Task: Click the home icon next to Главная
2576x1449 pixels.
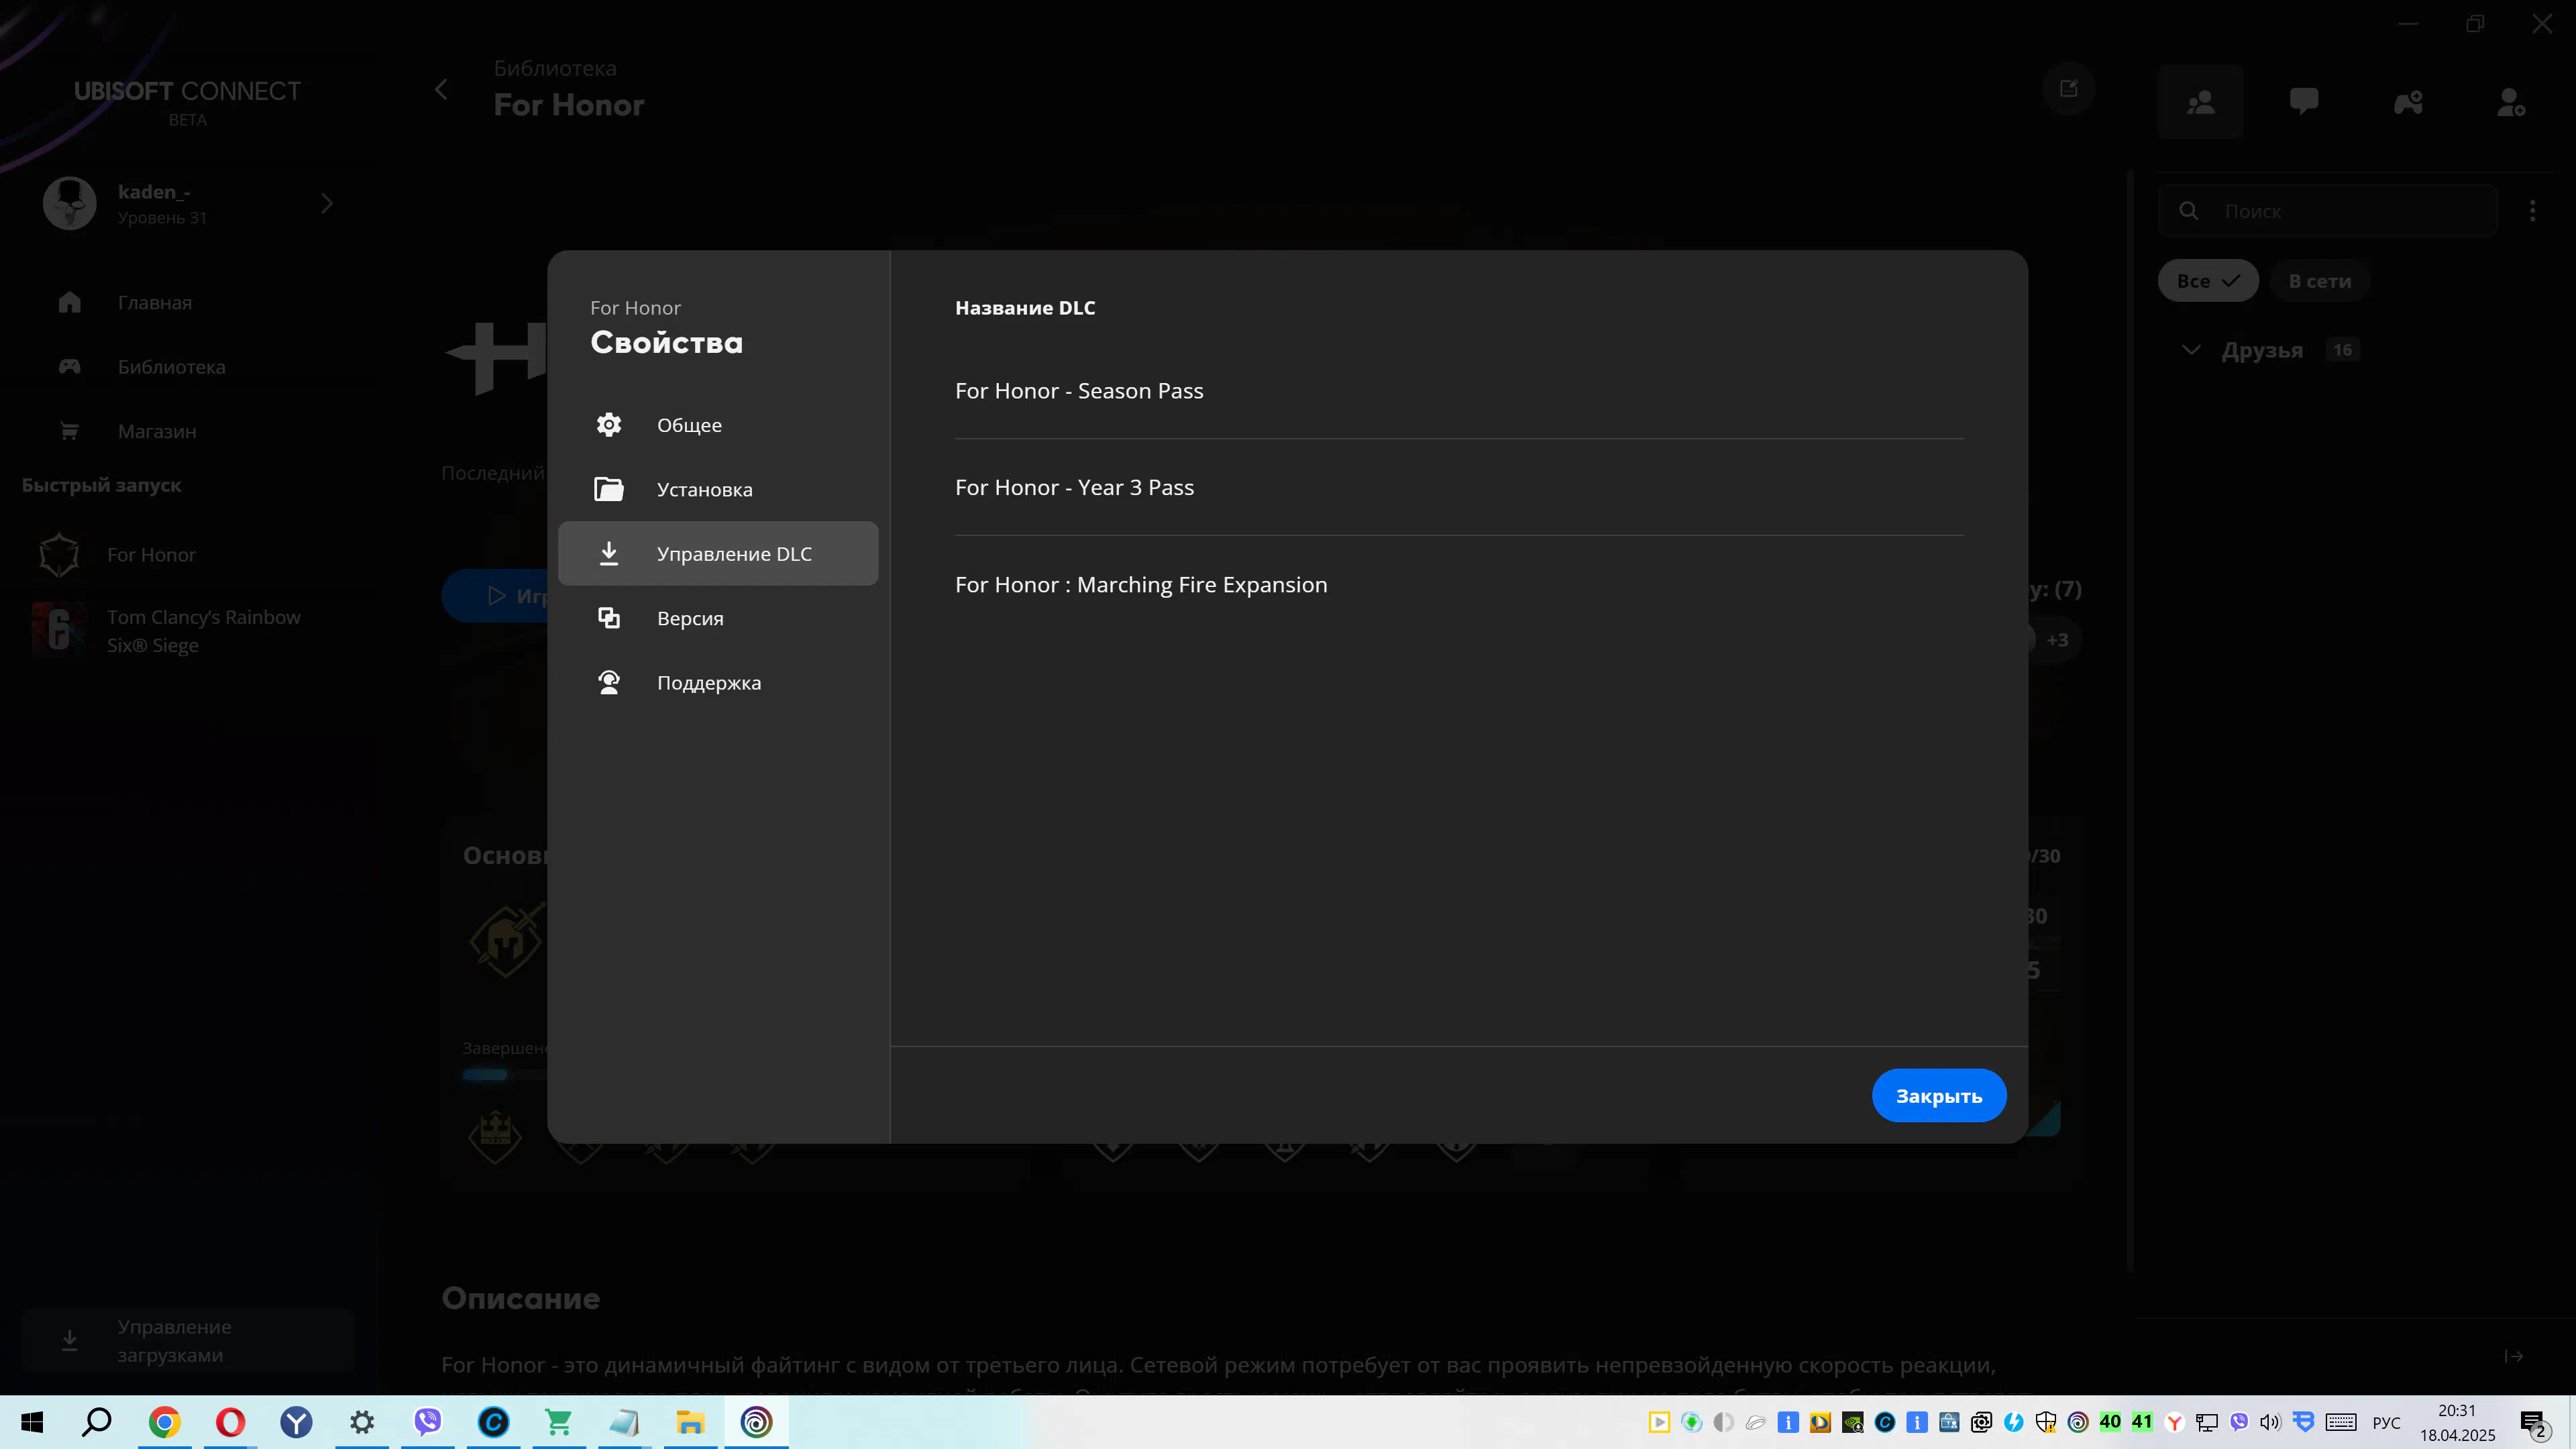Action: 69,302
